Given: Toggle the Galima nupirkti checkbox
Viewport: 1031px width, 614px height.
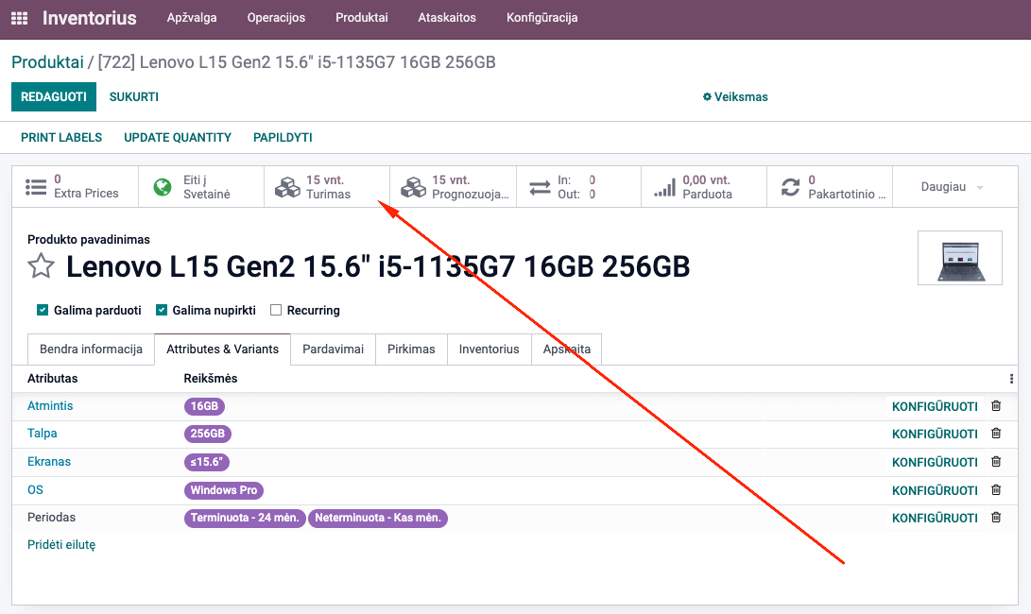Looking at the screenshot, I should click(161, 310).
